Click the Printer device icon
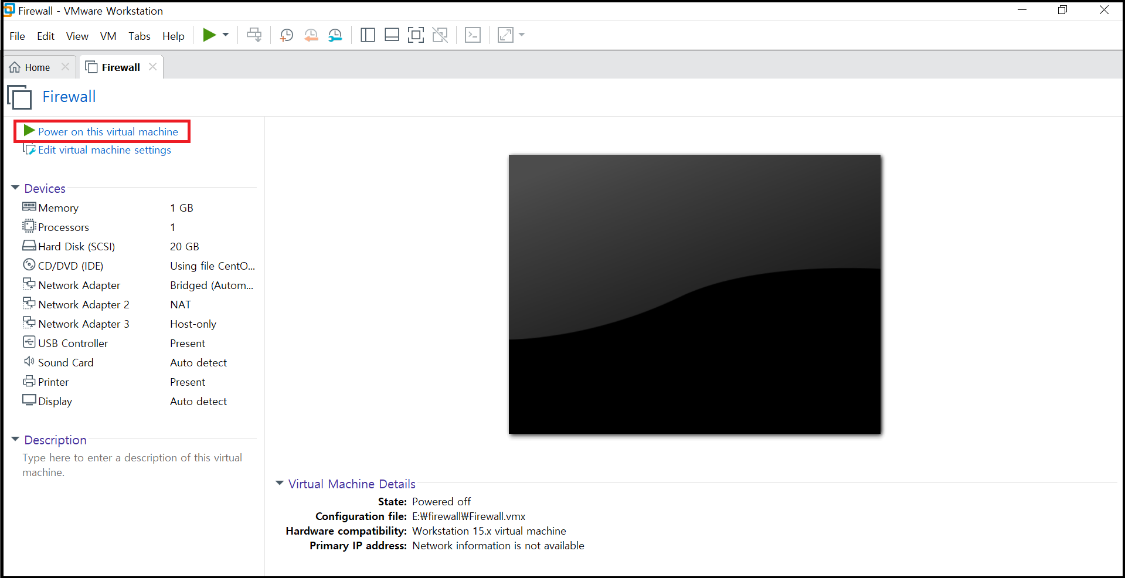Image resolution: width=1125 pixels, height=578 pixels. pos(29,381)
